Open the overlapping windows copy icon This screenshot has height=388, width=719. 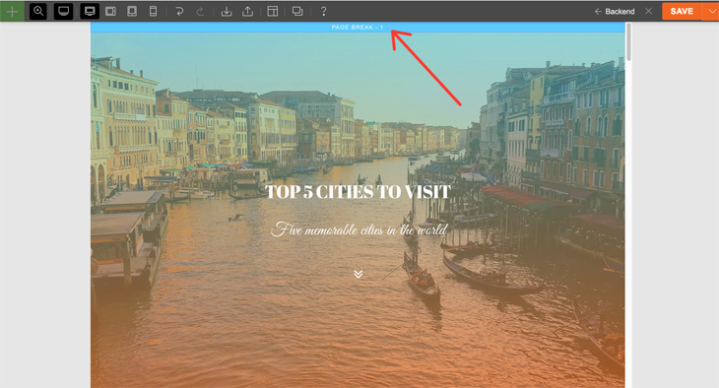(x=297, y=11)
